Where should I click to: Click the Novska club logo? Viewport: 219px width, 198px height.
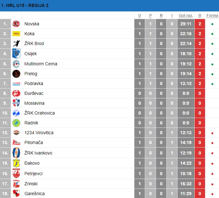pyautogui.click(x=16, y=24)
